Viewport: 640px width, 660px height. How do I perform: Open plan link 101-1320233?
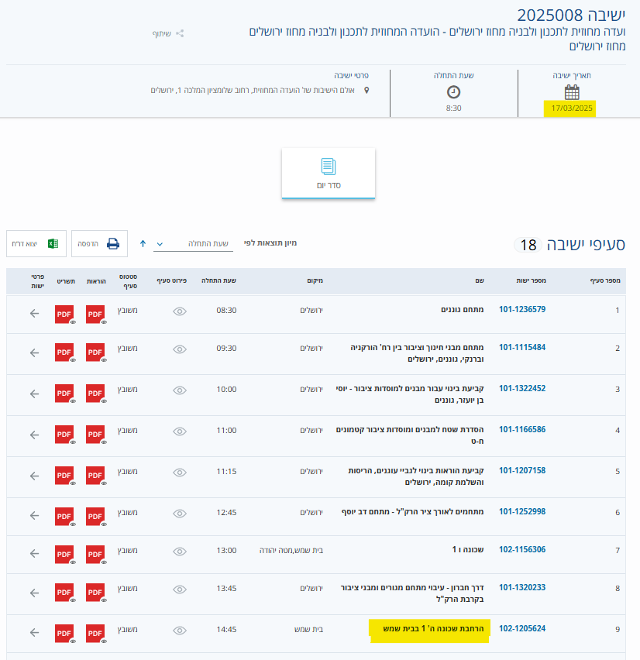(x=522, y=587)
